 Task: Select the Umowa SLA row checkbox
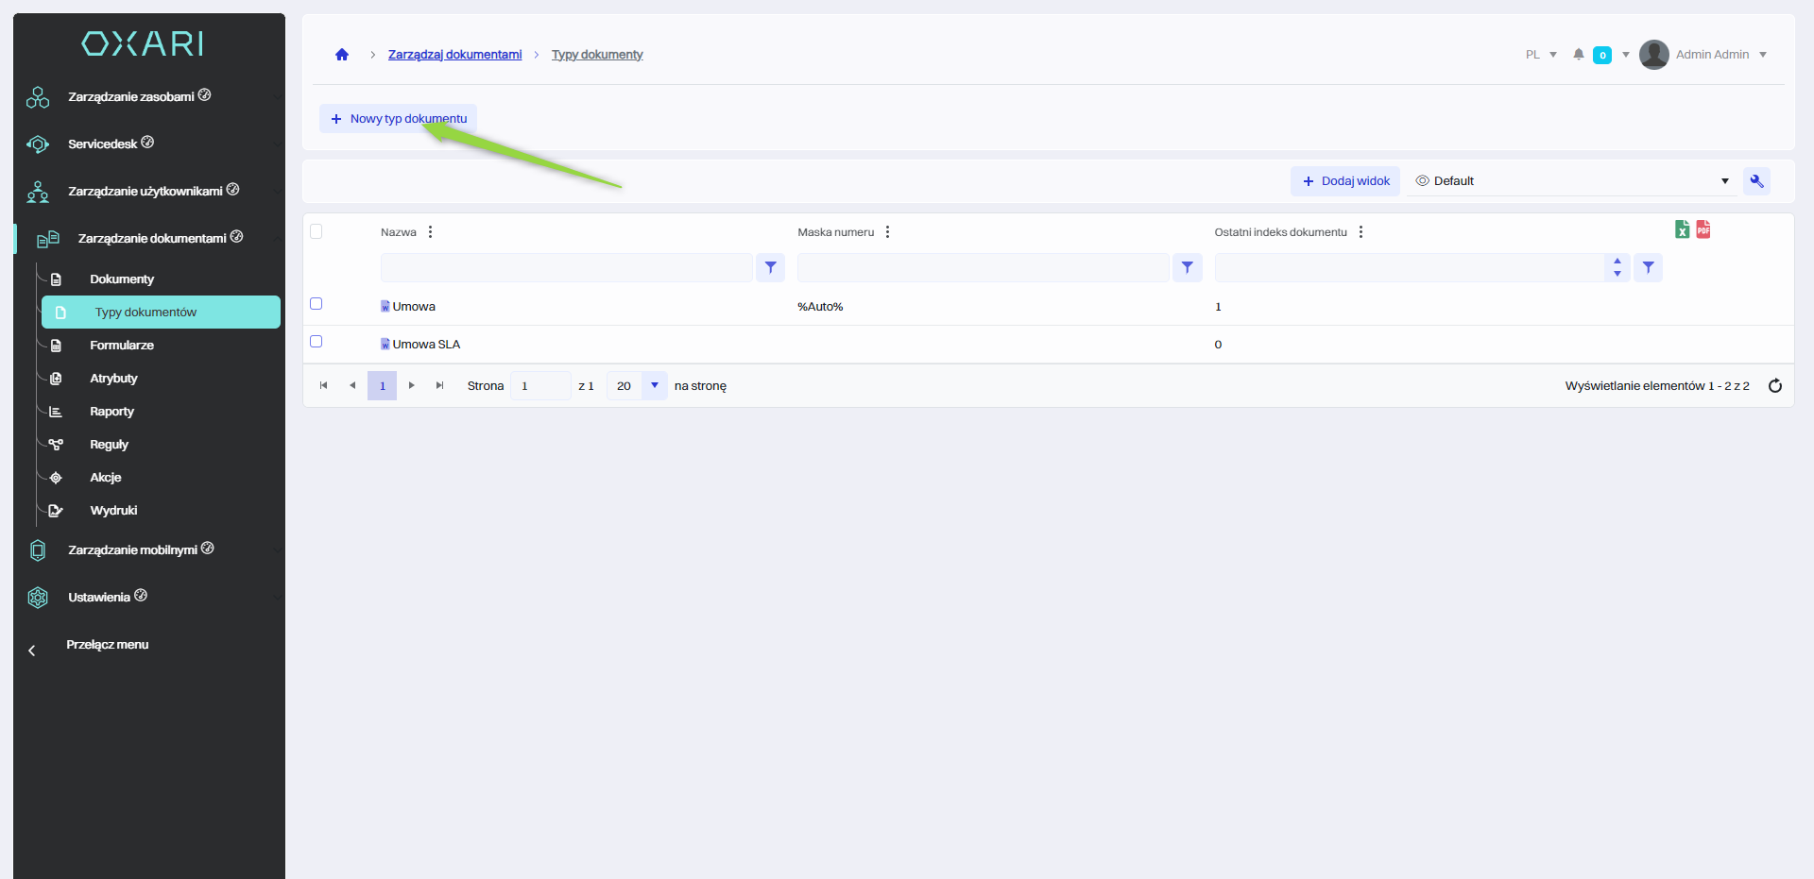[317, 342]
